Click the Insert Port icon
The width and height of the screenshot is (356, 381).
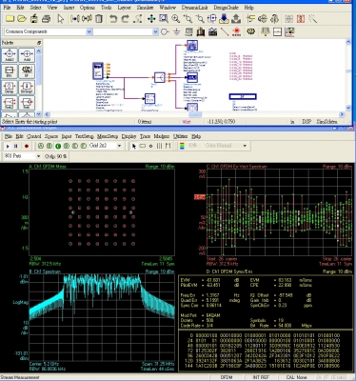tap(165, 31)
